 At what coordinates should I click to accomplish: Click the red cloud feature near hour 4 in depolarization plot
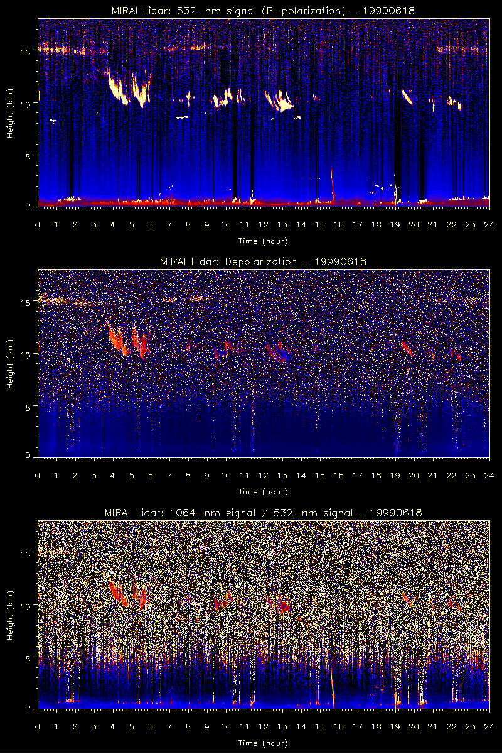click(116, 339)
